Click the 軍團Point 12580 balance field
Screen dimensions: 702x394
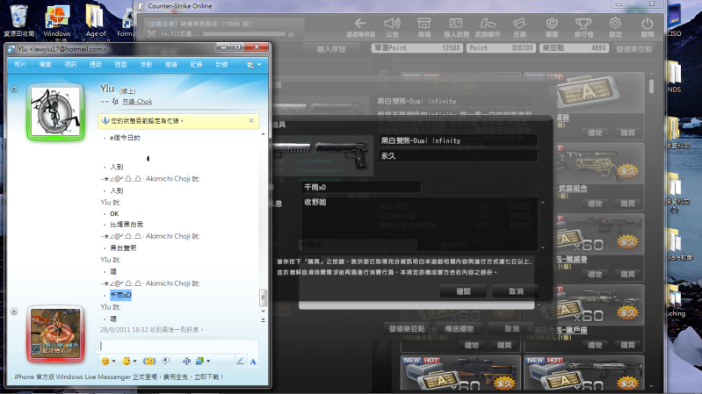click(x=416, y=48)
